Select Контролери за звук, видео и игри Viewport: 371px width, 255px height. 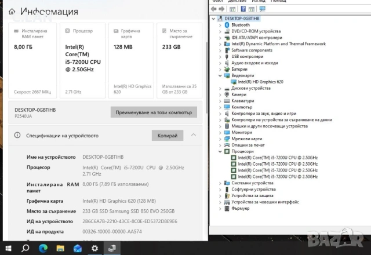pos(264,114)
